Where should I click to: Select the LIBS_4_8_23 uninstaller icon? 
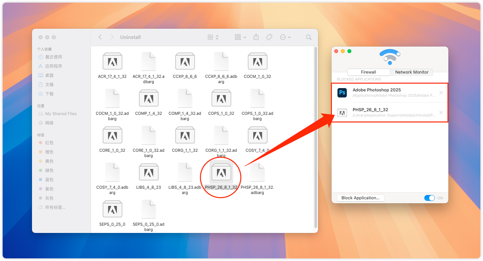coord(148,172)
